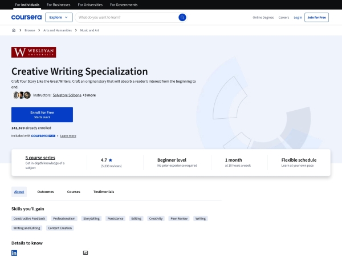
Task: Go to Arts and Humanities breadcrumb
Action: click(58, 30)
